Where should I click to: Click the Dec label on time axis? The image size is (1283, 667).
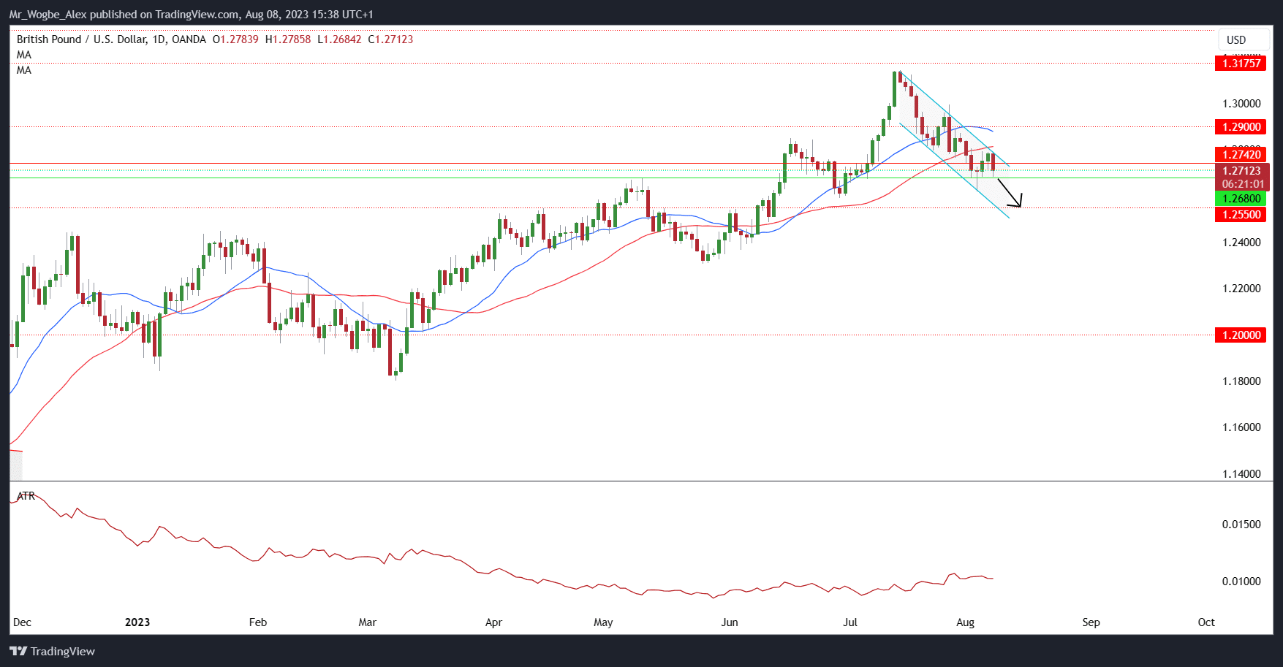coord(22,622)
